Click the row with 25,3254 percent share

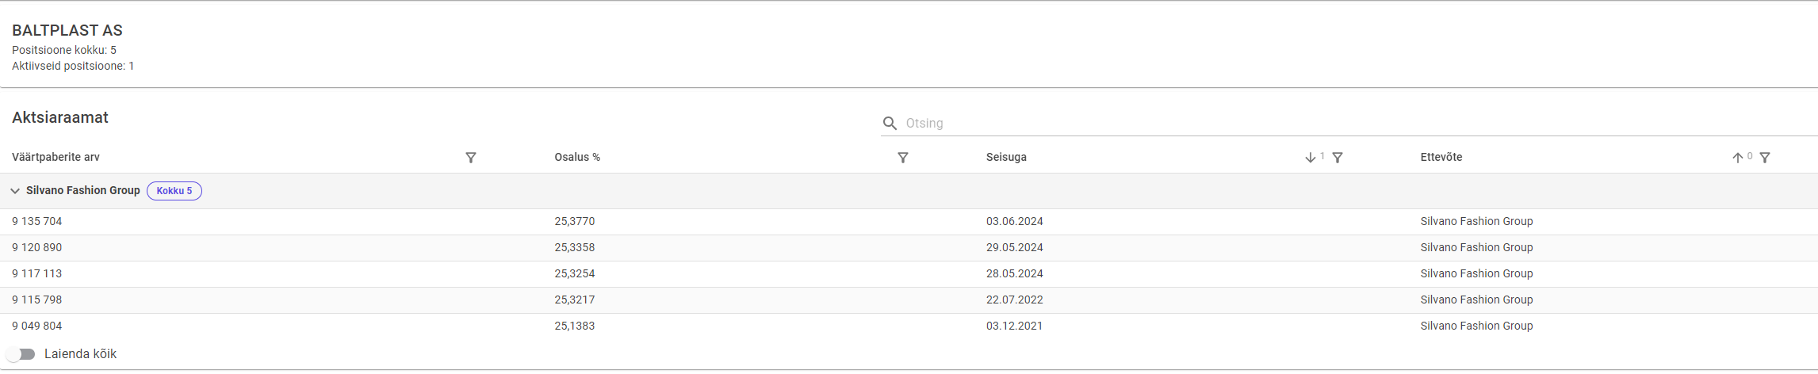[574, 274]
